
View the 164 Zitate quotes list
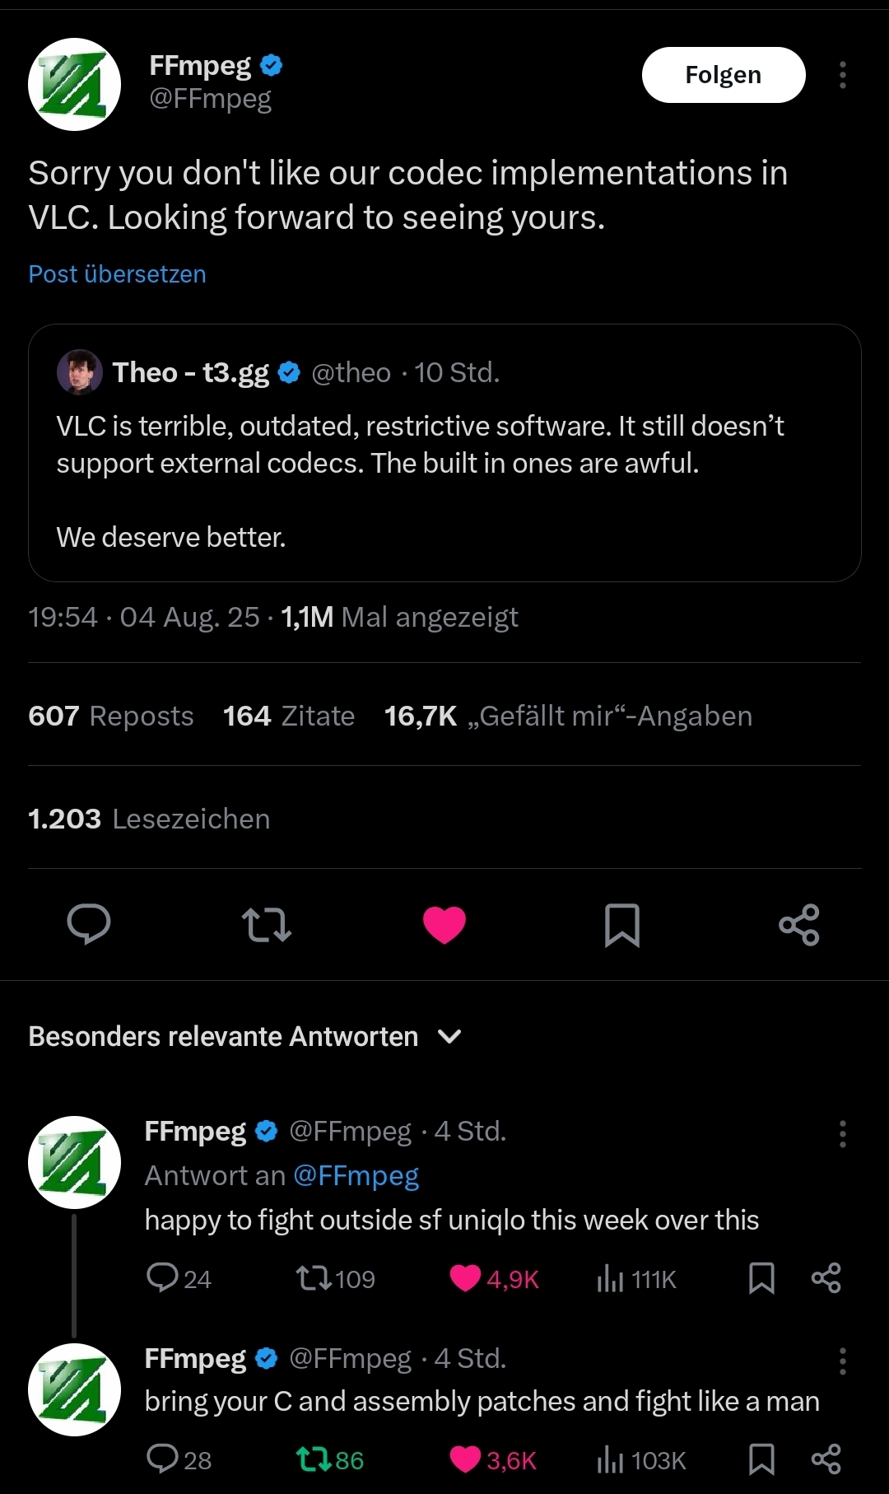[x=289, y=716]
